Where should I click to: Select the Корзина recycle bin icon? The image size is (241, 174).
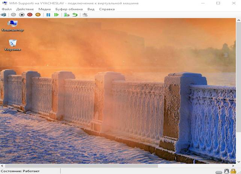[13, 45]
